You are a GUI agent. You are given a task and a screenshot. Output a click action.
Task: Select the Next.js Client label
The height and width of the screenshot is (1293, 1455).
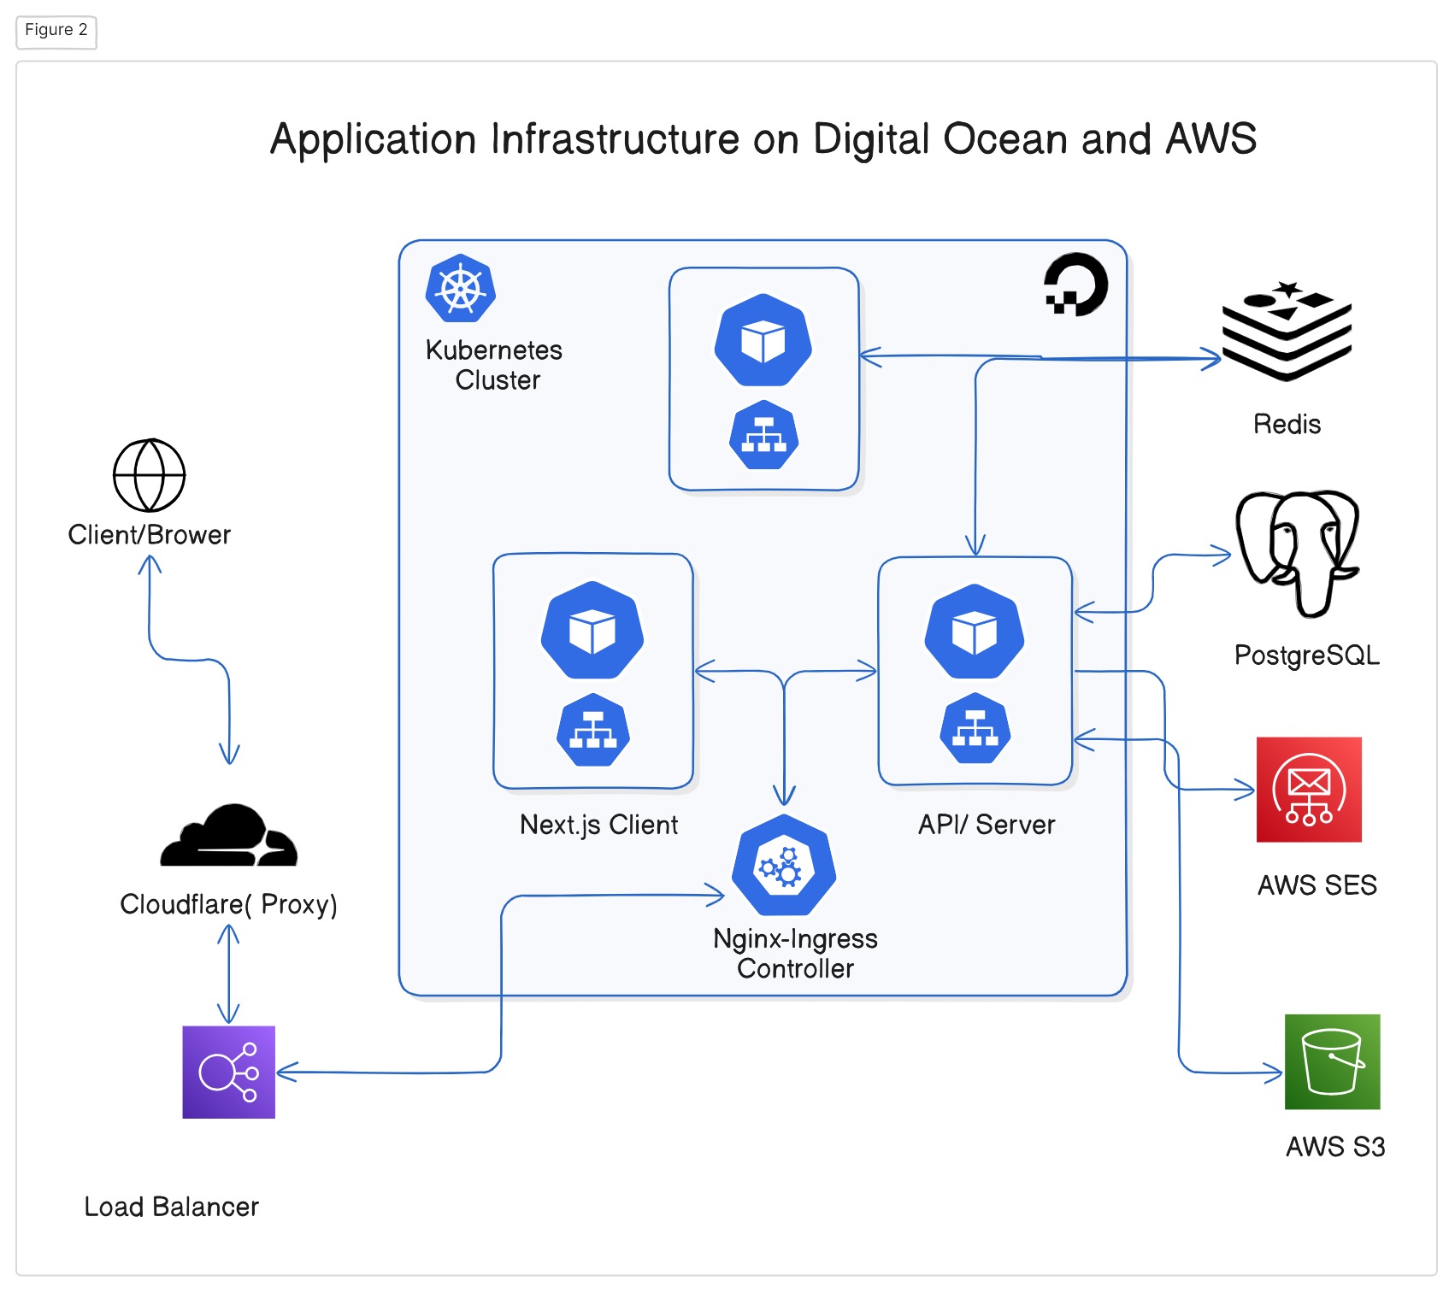[599, 825]
